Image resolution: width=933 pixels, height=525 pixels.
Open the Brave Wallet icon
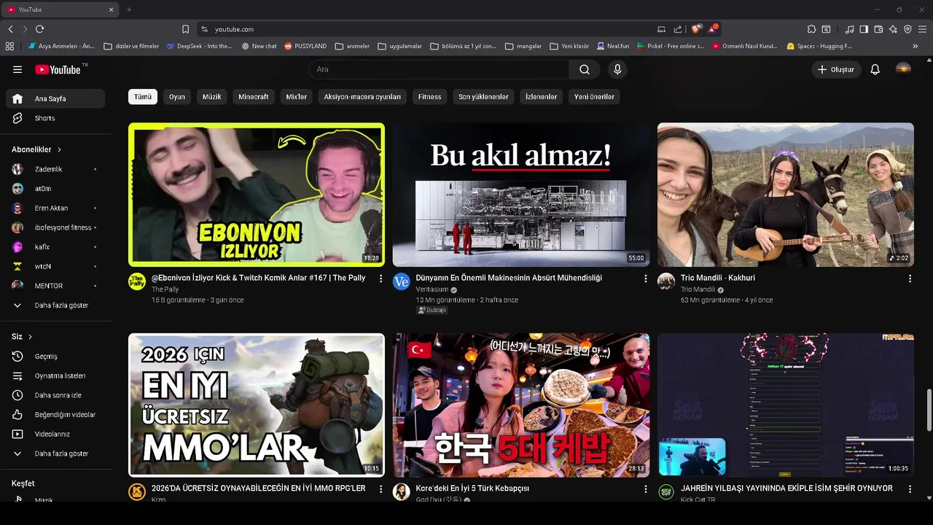coord(878,29)
